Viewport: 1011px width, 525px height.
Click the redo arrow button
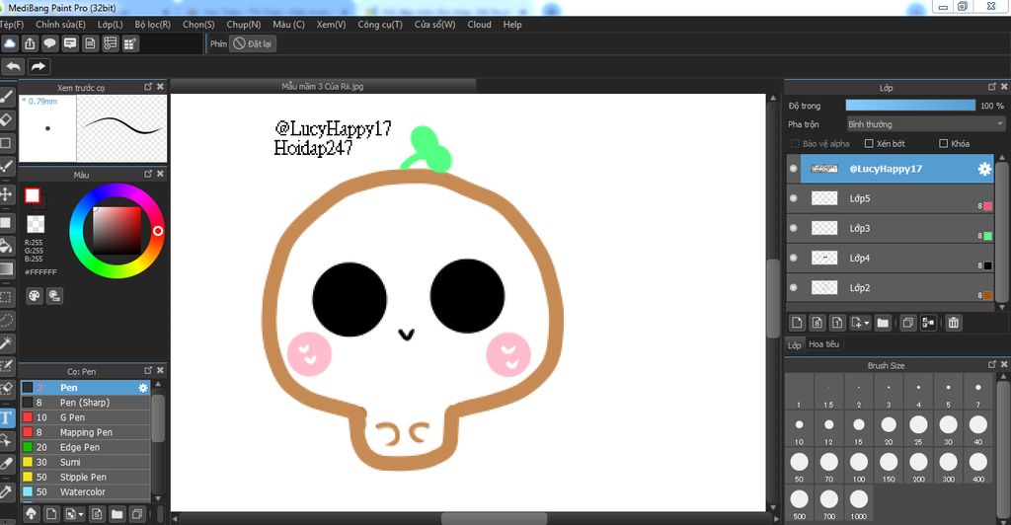coord(39,66)
